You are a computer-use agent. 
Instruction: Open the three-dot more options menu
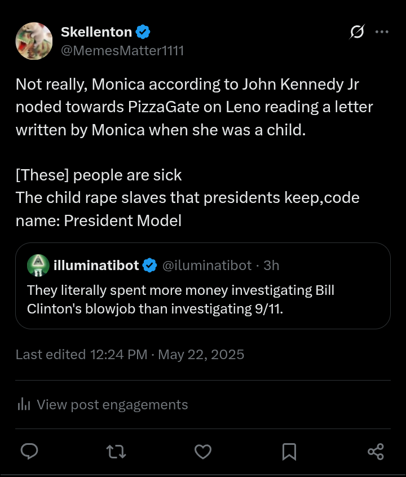tap(382, 32)
